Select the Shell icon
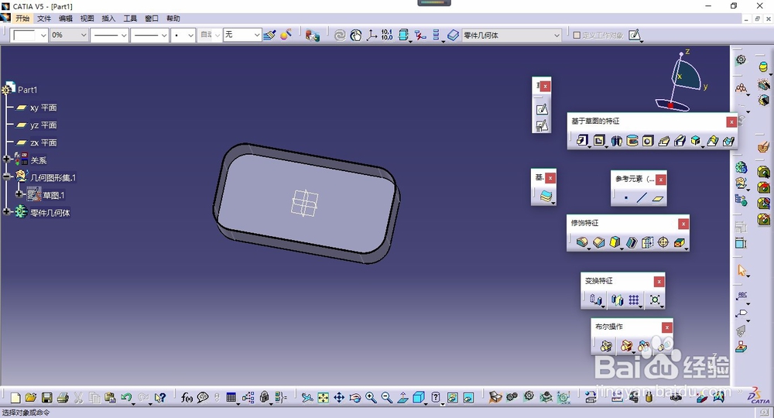This screenshot has height=418, width=774. click(632, 242)
